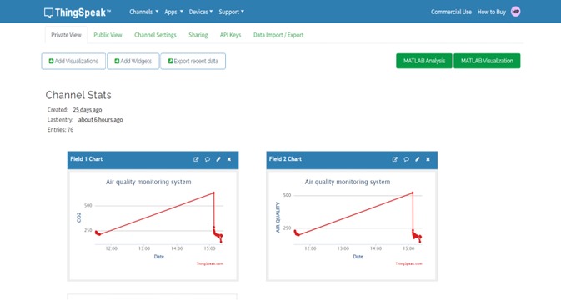This screenshot has width=561, height=300.
Task: Expand the Devices dropdown menu
Action: click(x=201, y=12)
